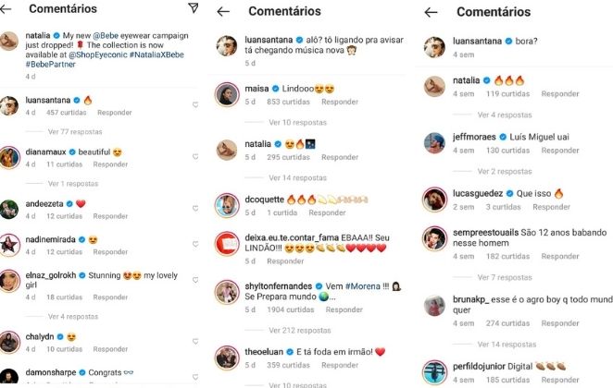The width and height of the screenshot is (613, 388).
Task: Open shyltonfernandes avatar
Action: pos(227,292)
